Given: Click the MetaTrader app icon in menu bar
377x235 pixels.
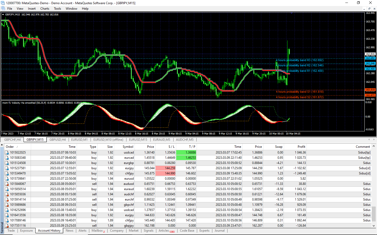Looking at the screenshot, I should 3,9.
